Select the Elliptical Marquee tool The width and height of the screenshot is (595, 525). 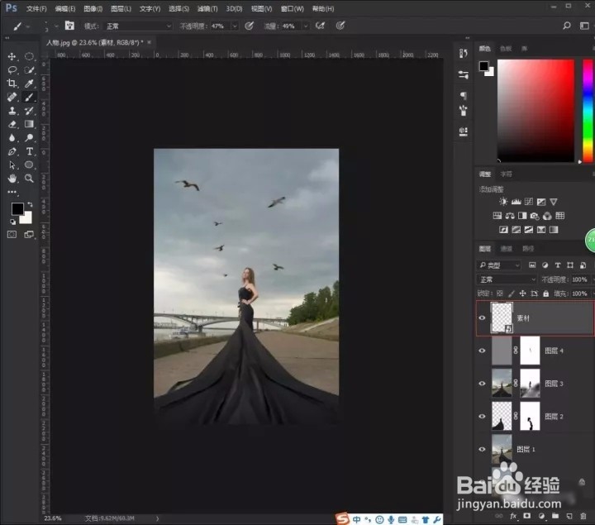click(x=29, y=56)
